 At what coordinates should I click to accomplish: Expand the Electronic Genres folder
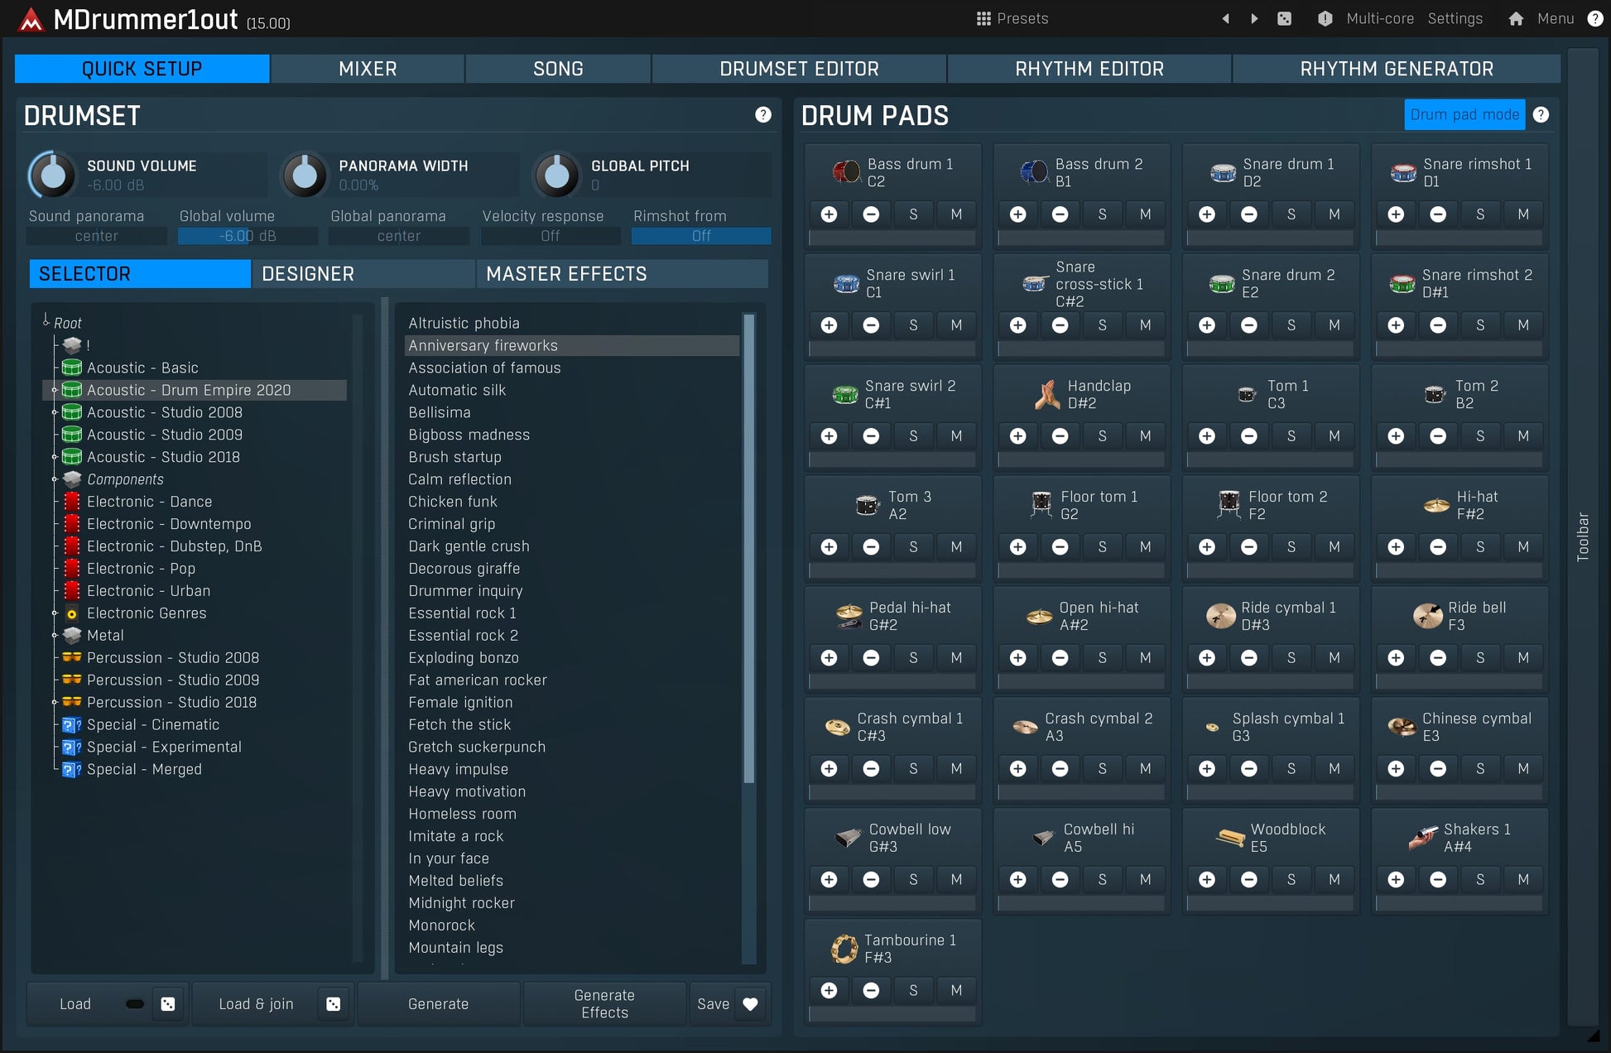[55, 613]
